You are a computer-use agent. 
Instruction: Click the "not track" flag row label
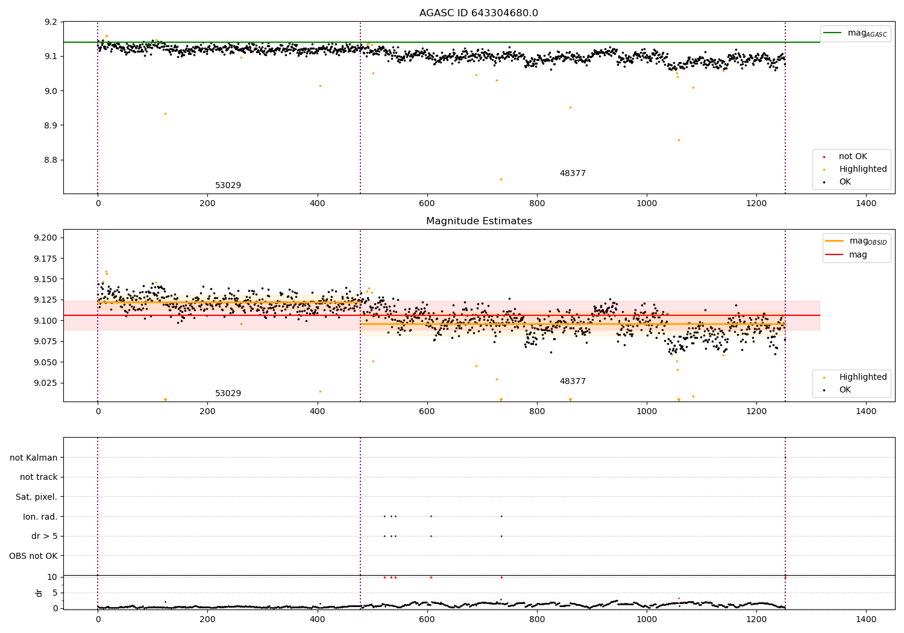[39, 477]
